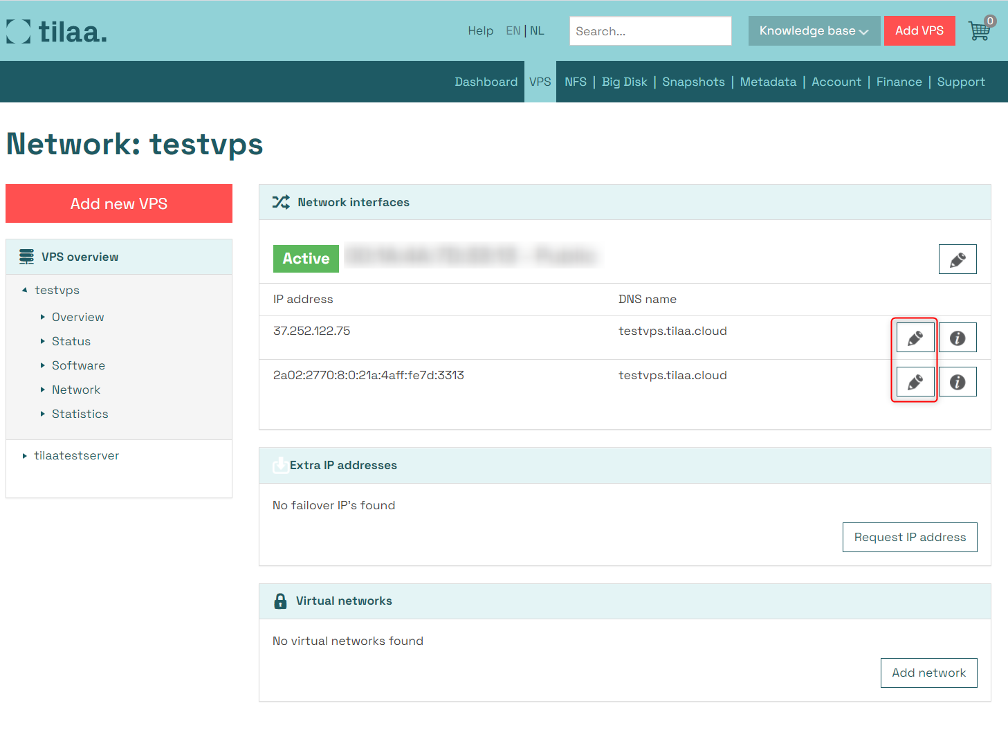Viewport: 1008px width, 739px height.
Task: Switch language to NL
Action: [x=537, y=30]
